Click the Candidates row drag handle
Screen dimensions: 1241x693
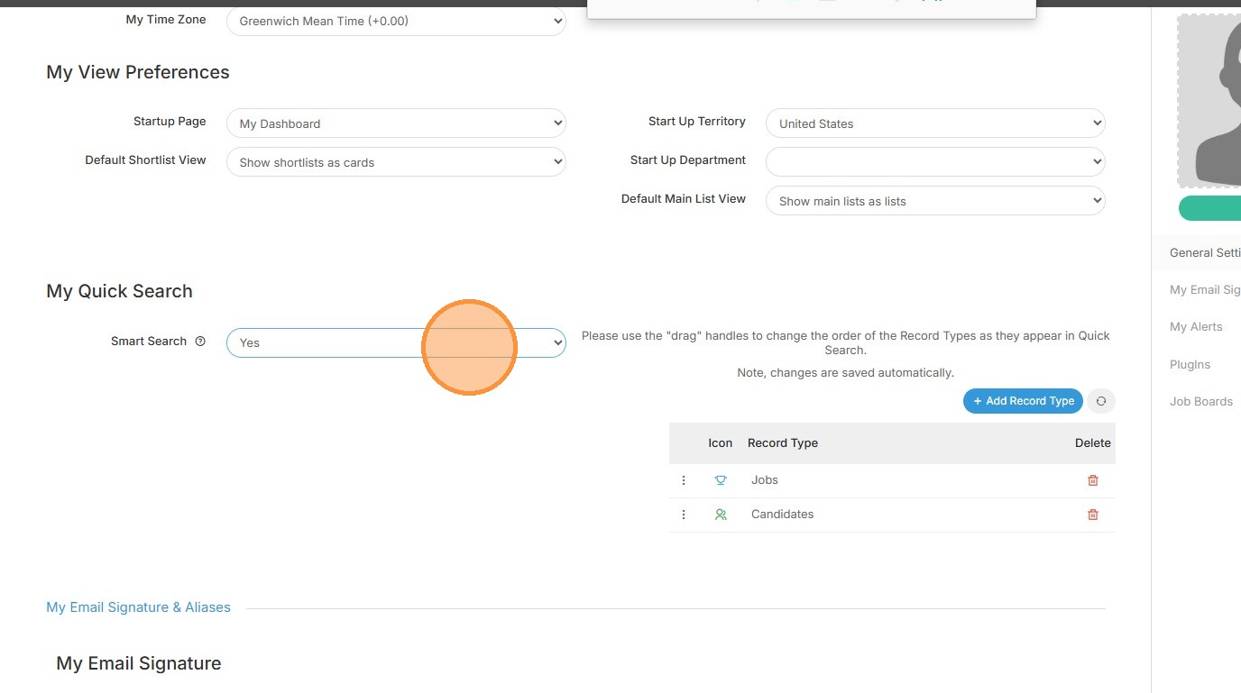coord(684,515)
